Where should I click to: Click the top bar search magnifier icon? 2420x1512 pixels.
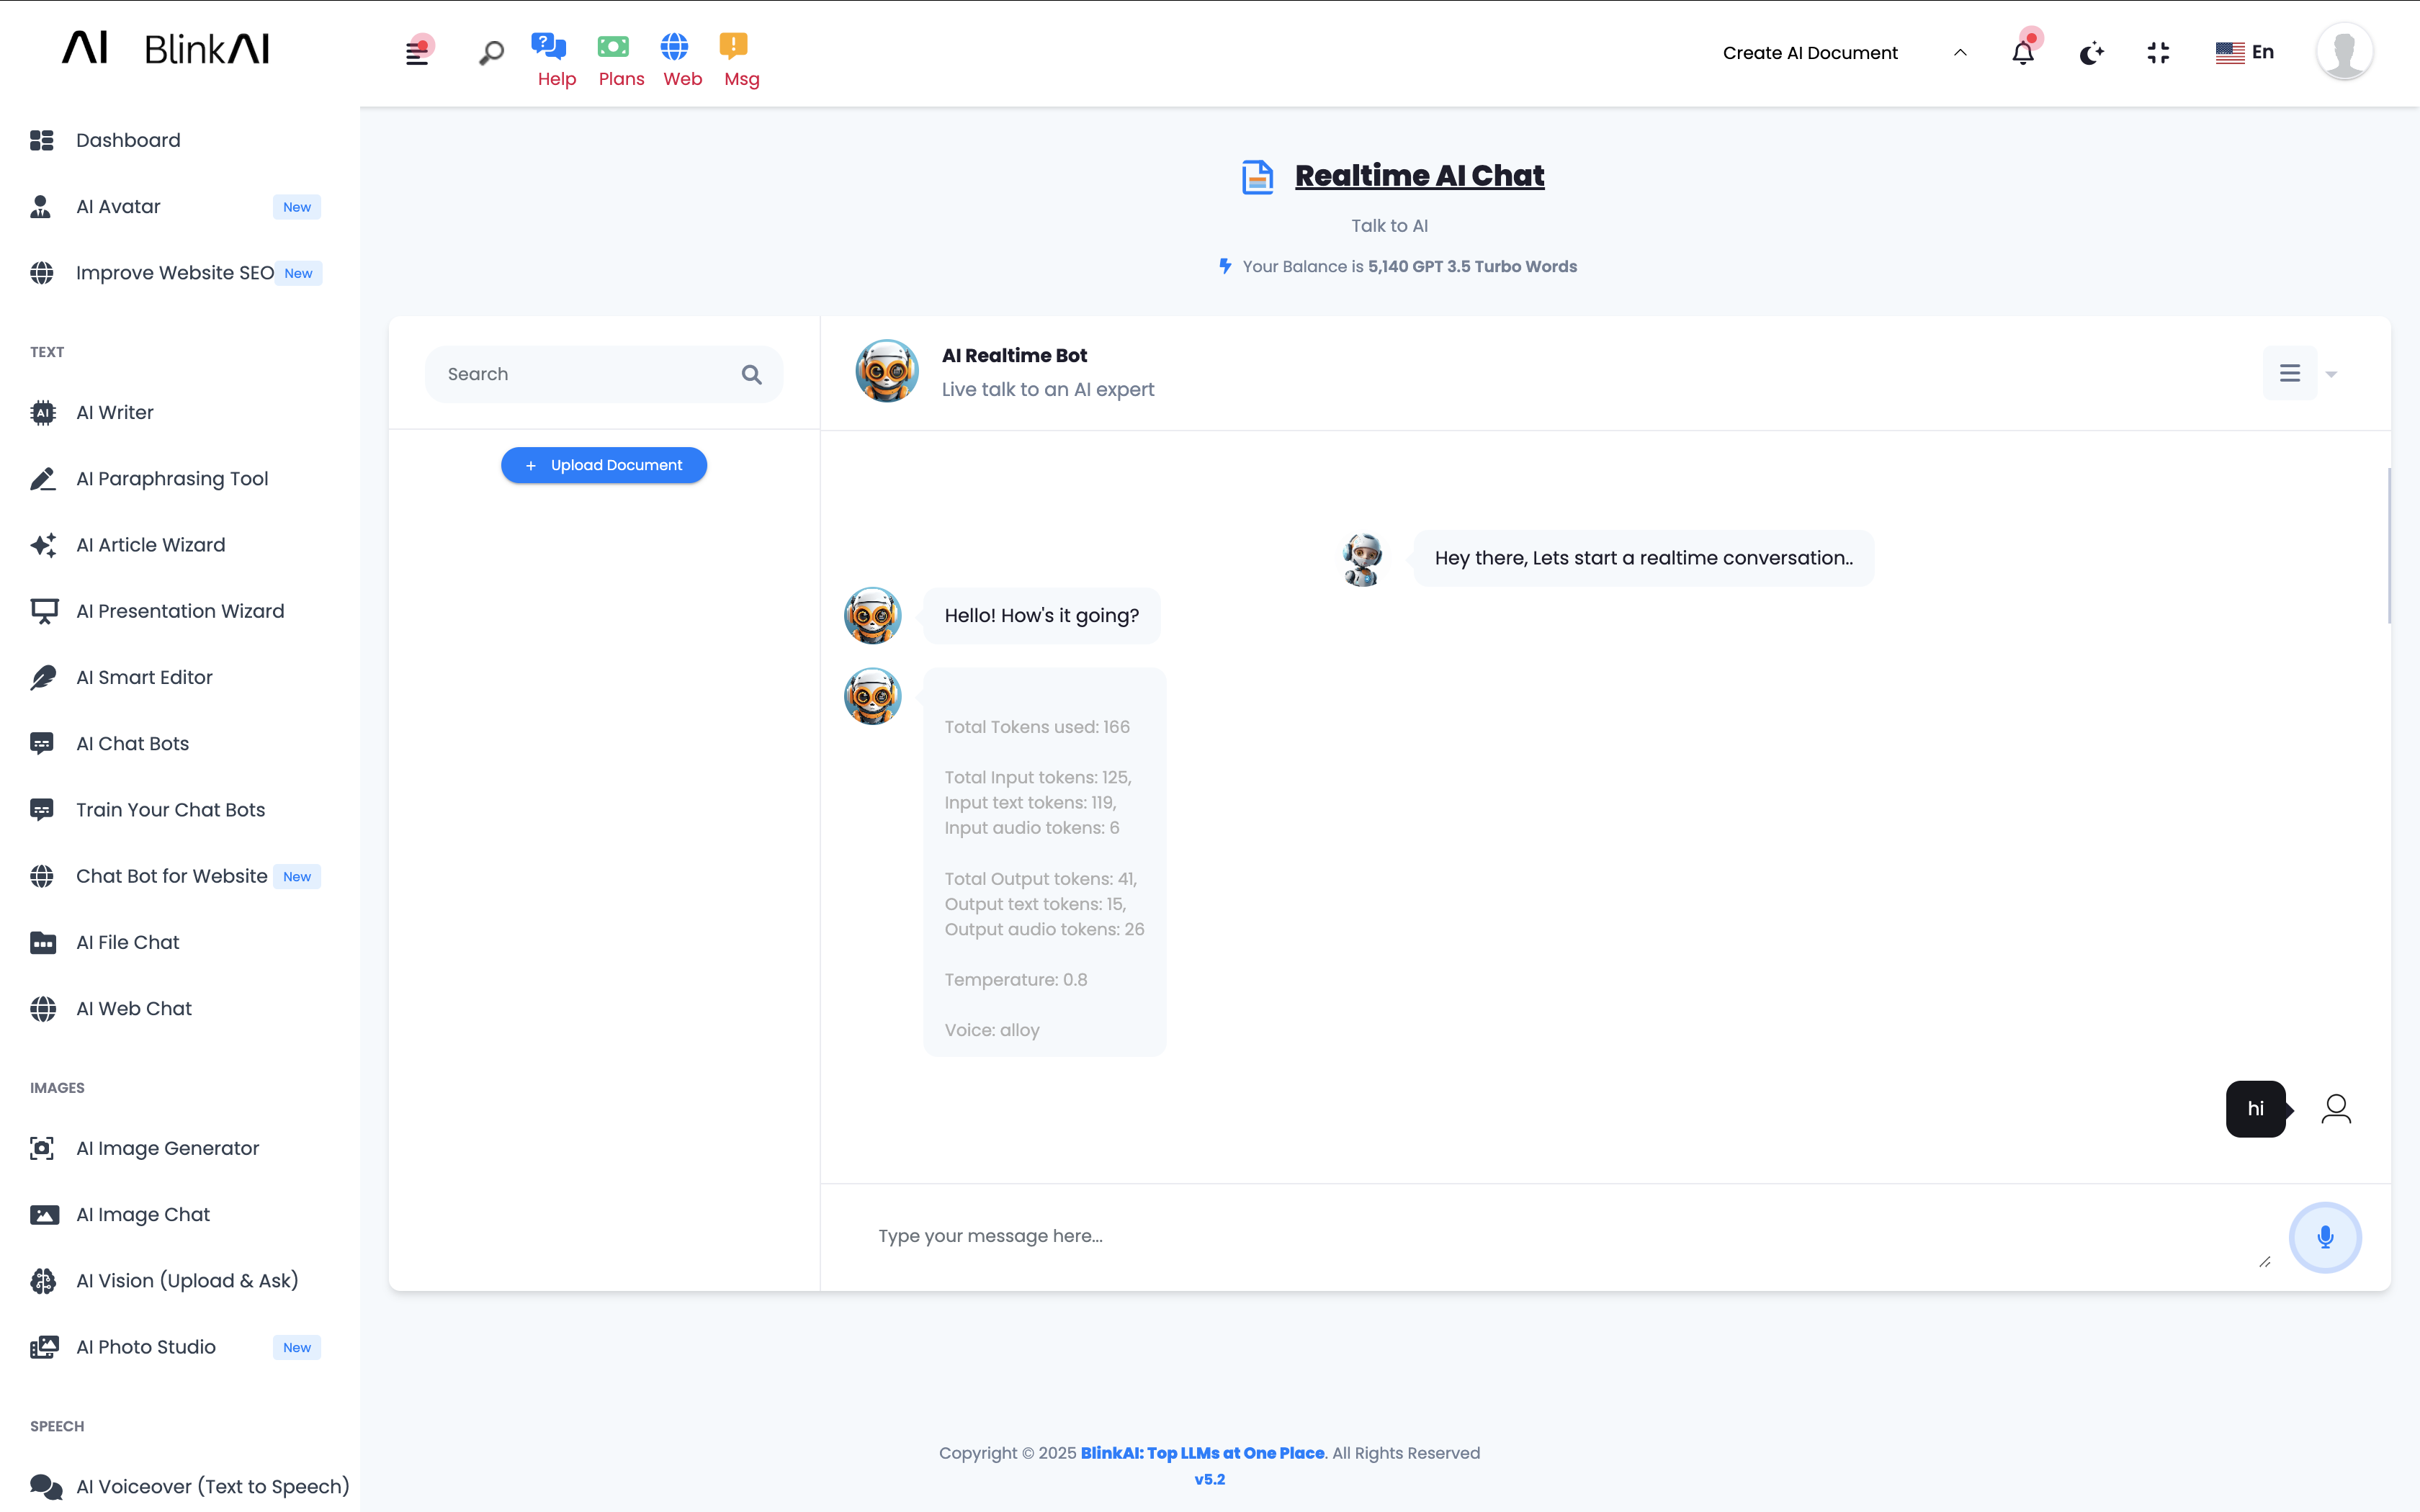(491, 53)
